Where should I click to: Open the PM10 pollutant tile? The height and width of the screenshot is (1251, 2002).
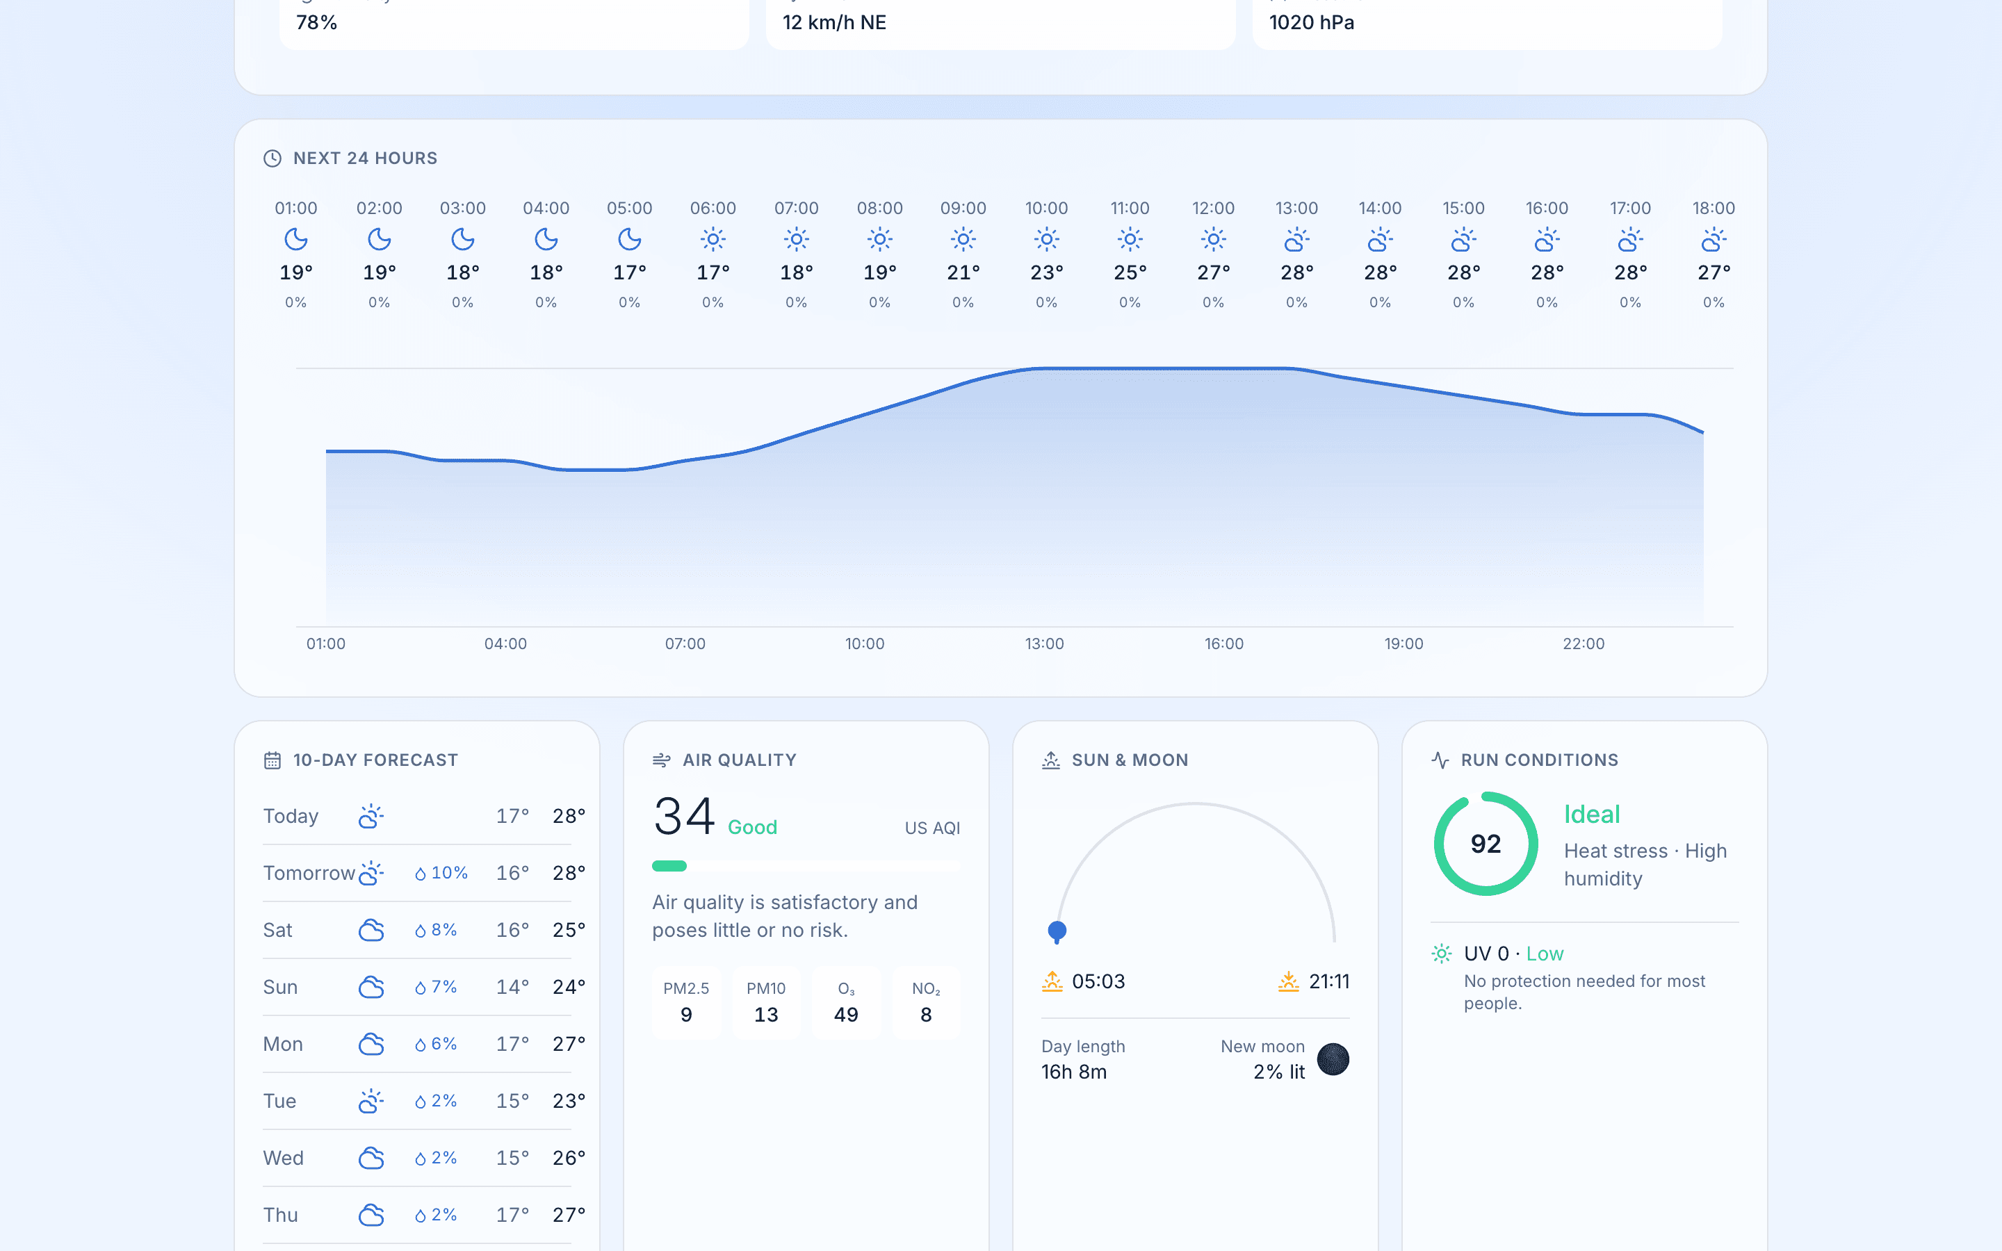[766, 1002]
